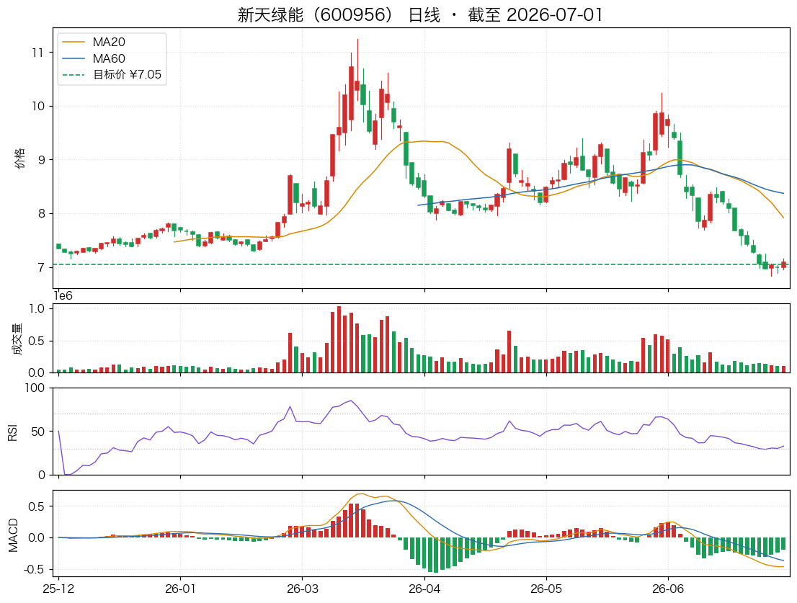Click the MACD y-axis label
The height and width of the screenshot is (603, 797).
pos(13,535)
